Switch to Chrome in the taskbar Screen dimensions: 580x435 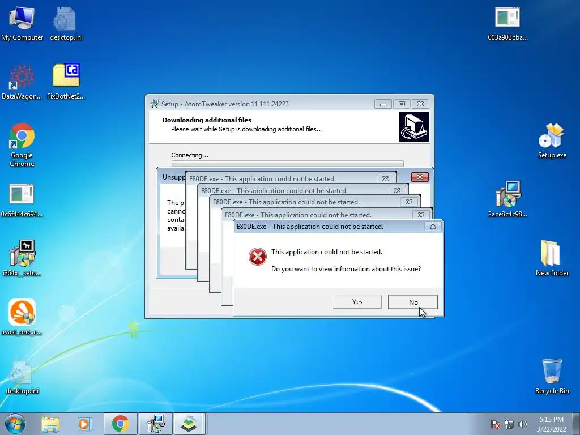(120, 424)
